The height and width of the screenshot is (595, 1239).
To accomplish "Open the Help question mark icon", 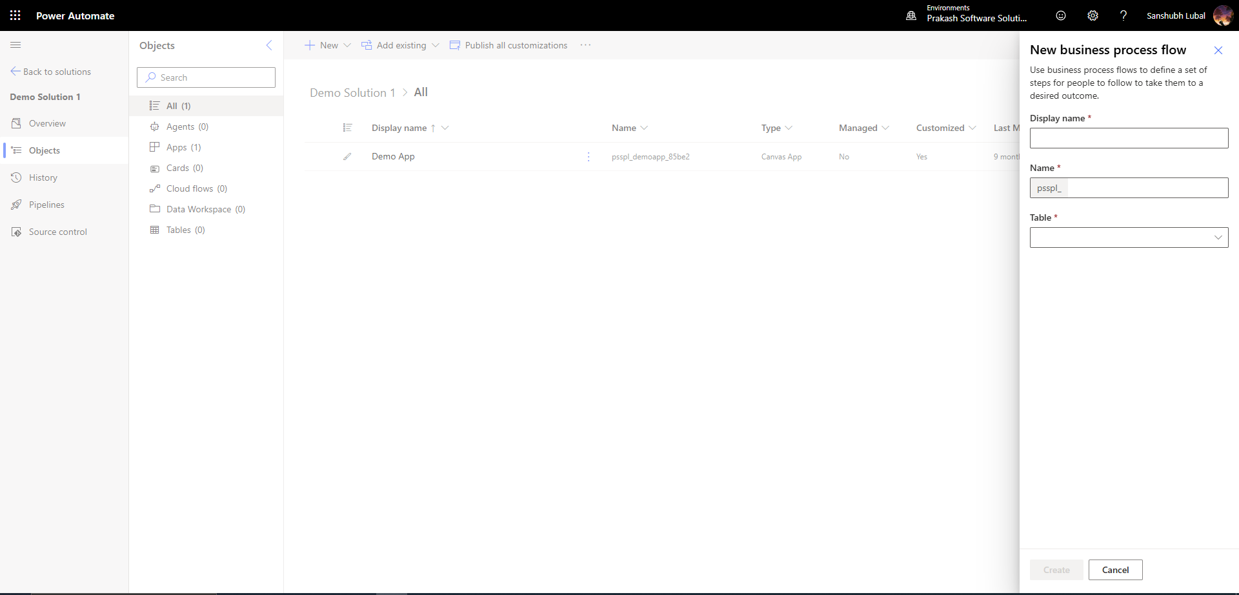I will point(1123,15).
